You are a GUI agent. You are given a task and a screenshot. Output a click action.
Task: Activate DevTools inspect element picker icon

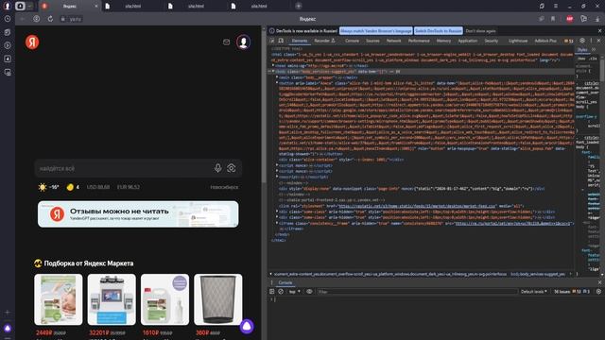click(272, 41)
